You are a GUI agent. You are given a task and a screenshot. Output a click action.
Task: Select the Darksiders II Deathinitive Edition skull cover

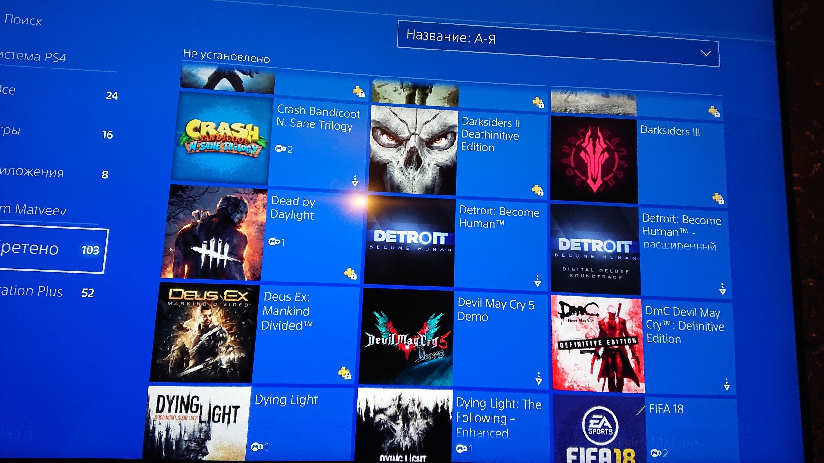click(x=414, y=150)
